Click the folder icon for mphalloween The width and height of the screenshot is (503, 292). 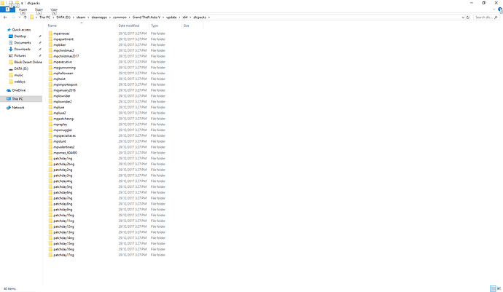click(50, 73)
